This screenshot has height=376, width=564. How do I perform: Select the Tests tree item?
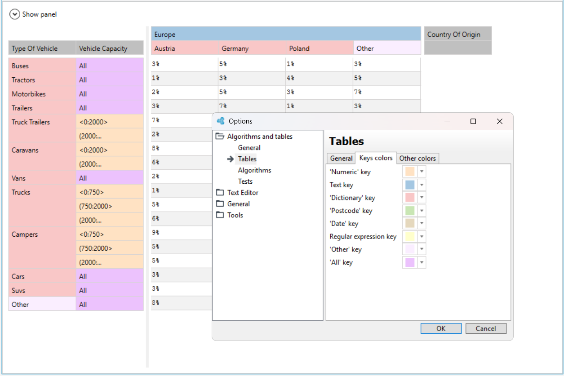point(245,181)
